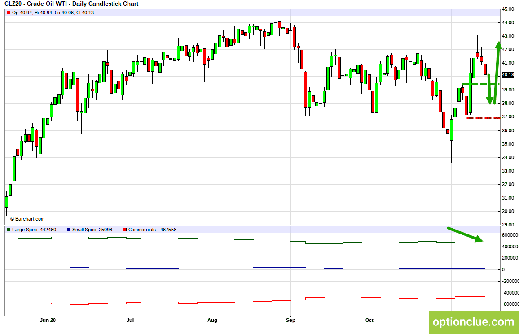The width and height of the screenshot is (519, 334).
Task: Click the green downward arrow head near 38.00
Action: (490, 100)
